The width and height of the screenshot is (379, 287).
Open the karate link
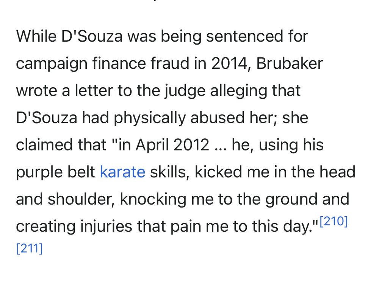(x=122, y=172)
